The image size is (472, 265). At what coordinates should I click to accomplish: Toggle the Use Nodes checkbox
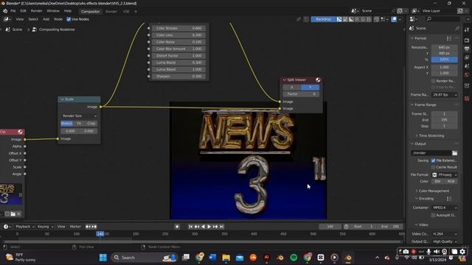(69, 19)
